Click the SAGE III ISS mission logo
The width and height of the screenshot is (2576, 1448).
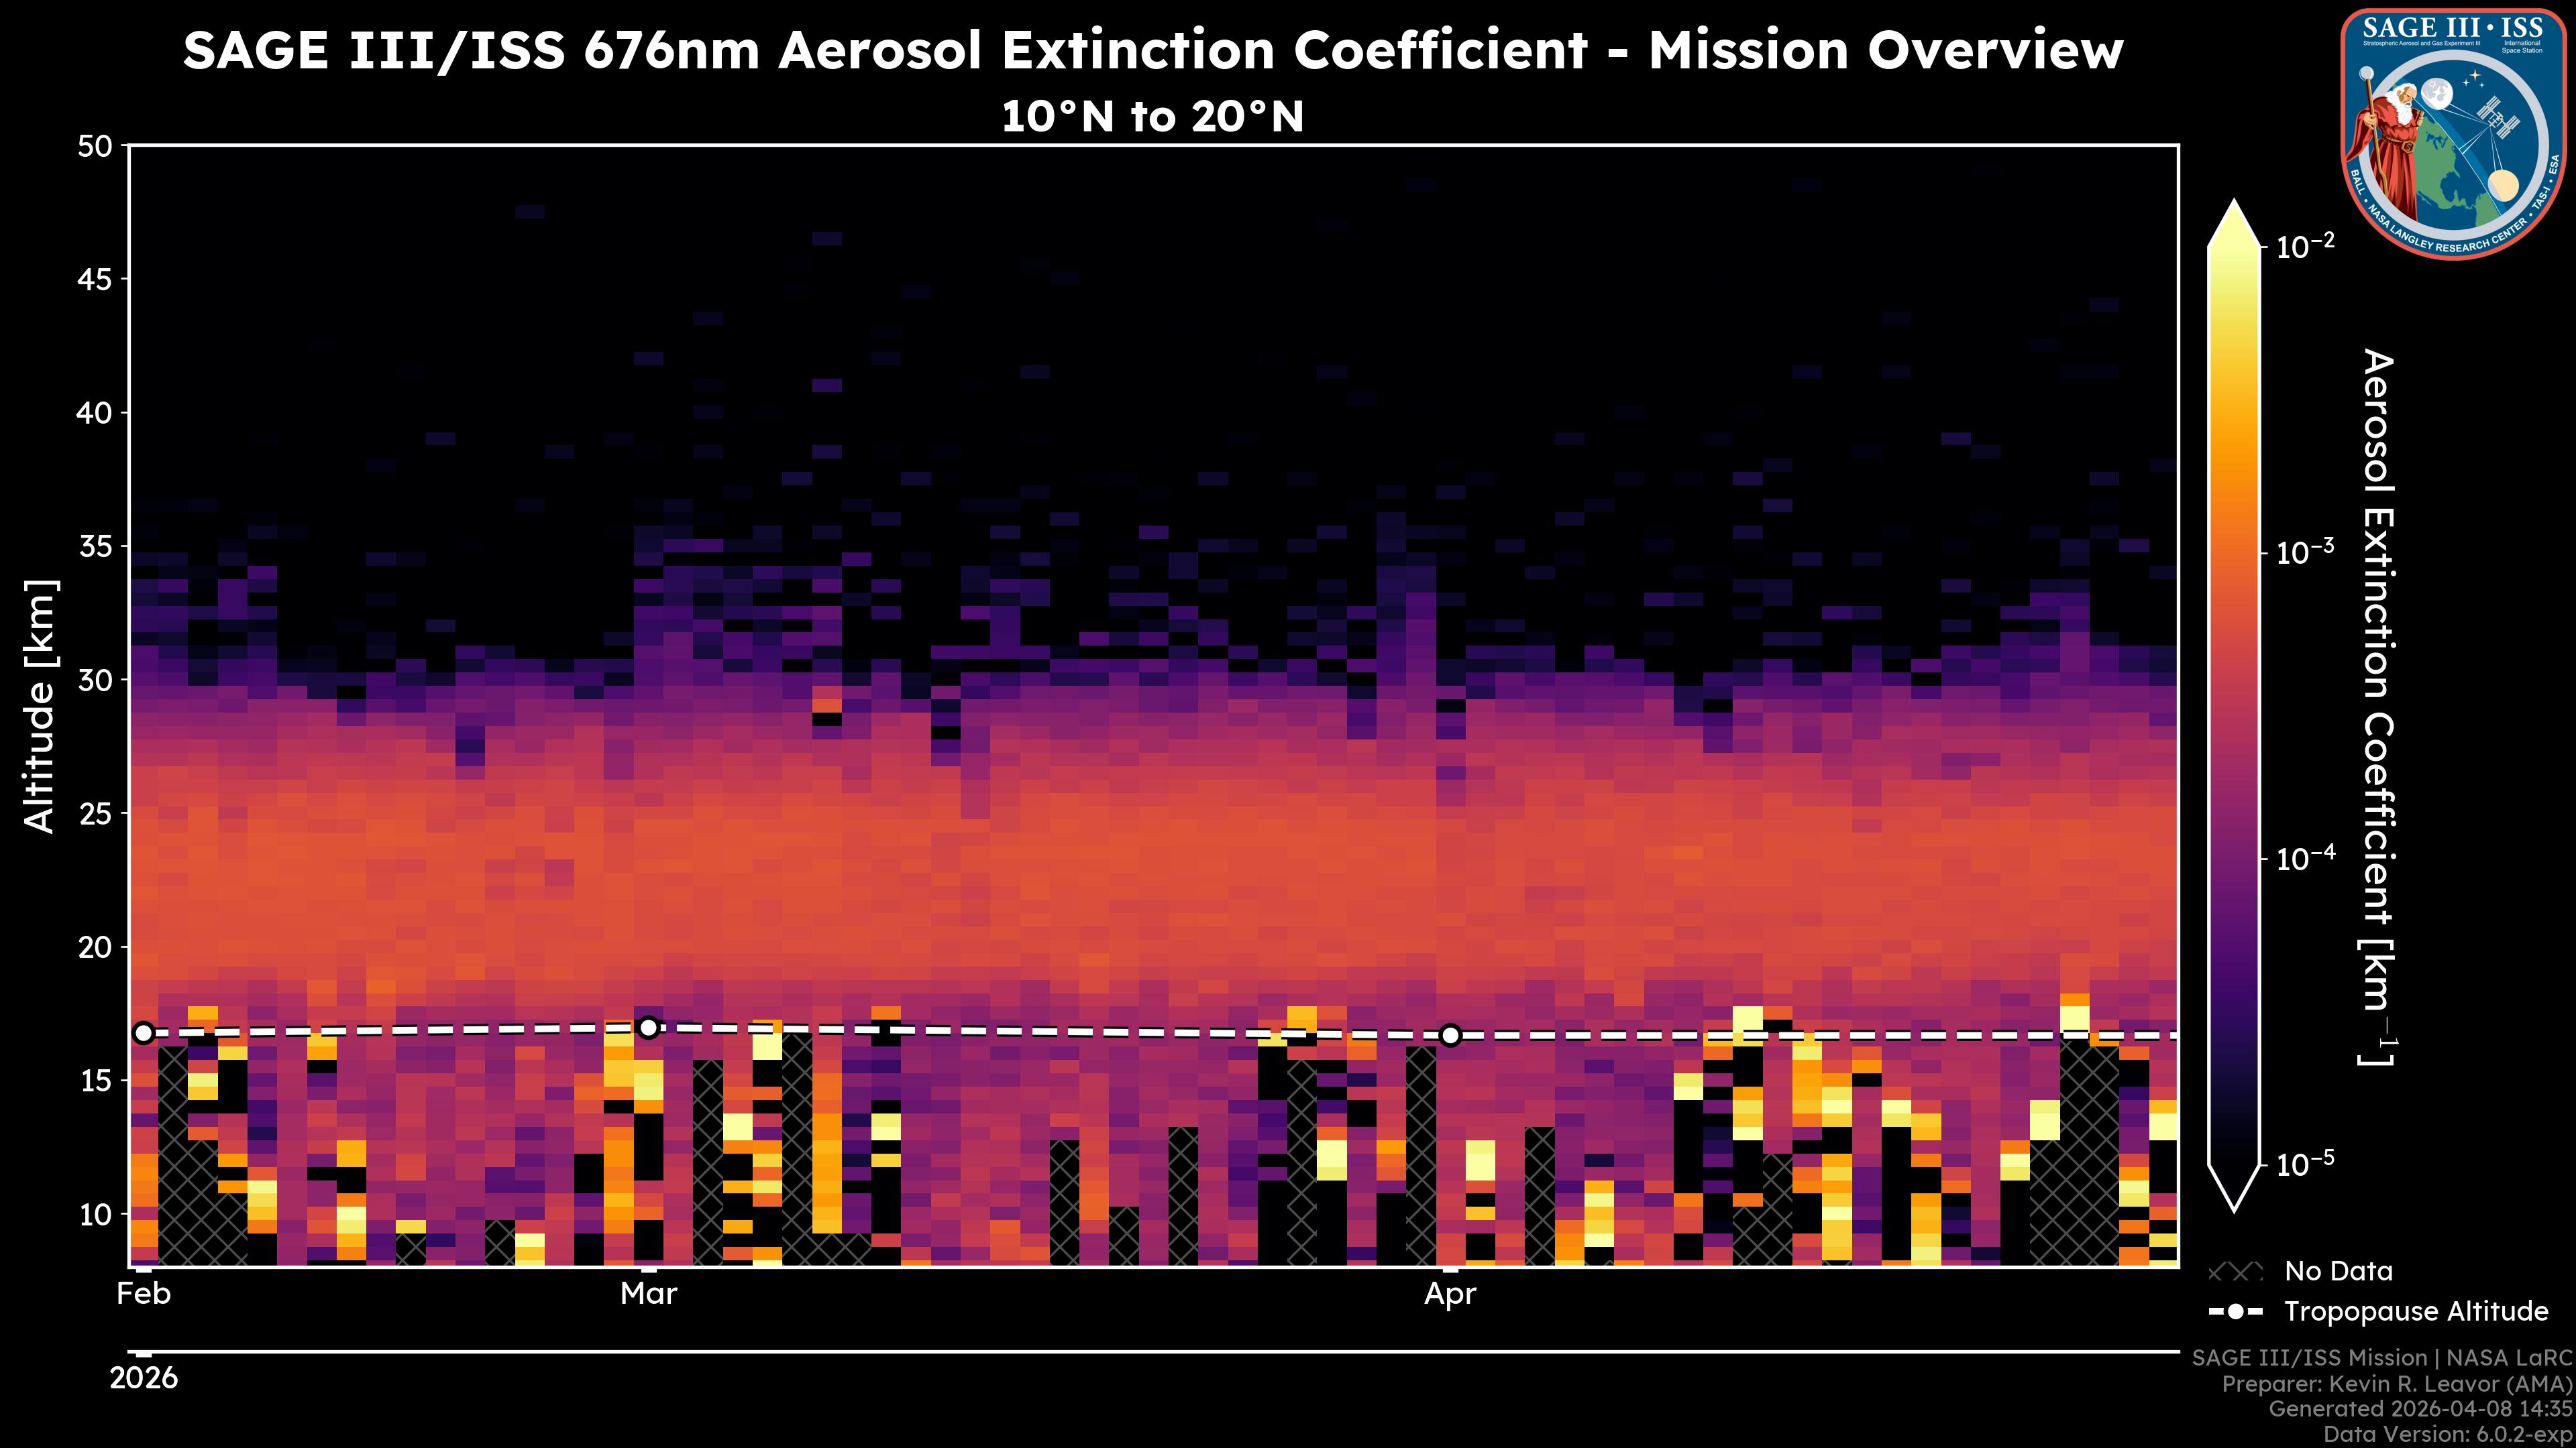[x=2453, y=133]
